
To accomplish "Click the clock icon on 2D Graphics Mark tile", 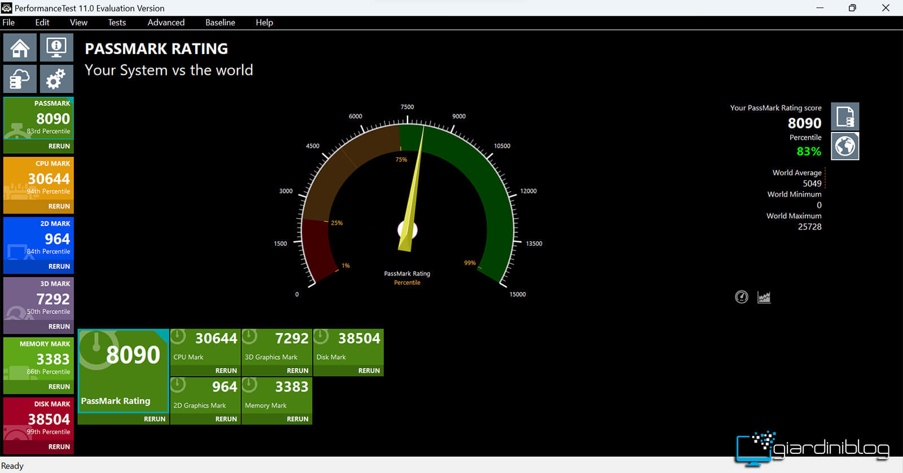I will pos(178,385).
